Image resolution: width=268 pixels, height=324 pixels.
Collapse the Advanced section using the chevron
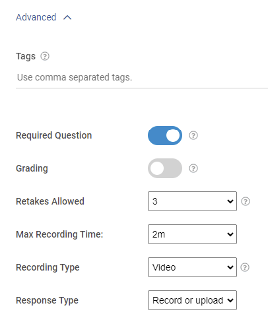pyautogui.click(x=67, y=17)
